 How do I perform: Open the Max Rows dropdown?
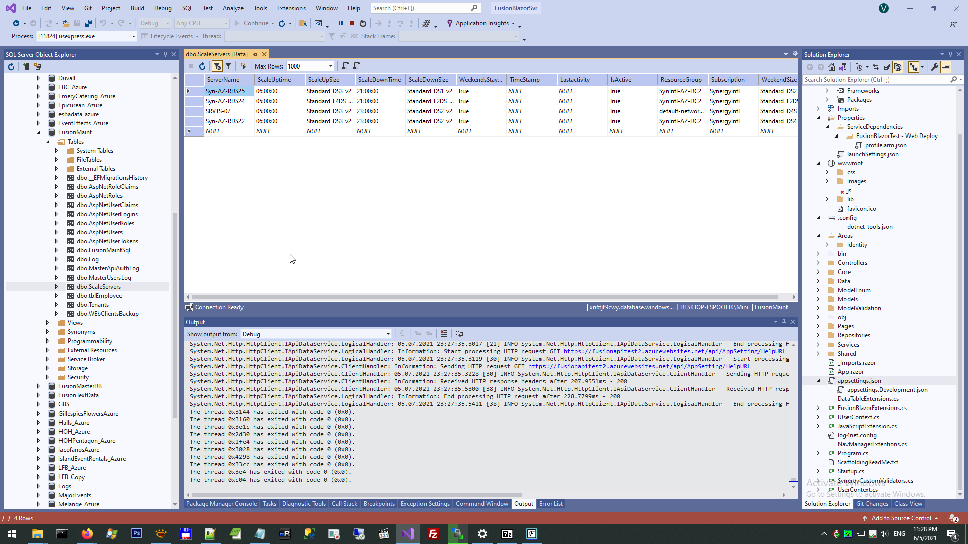(x=331, y=66)
